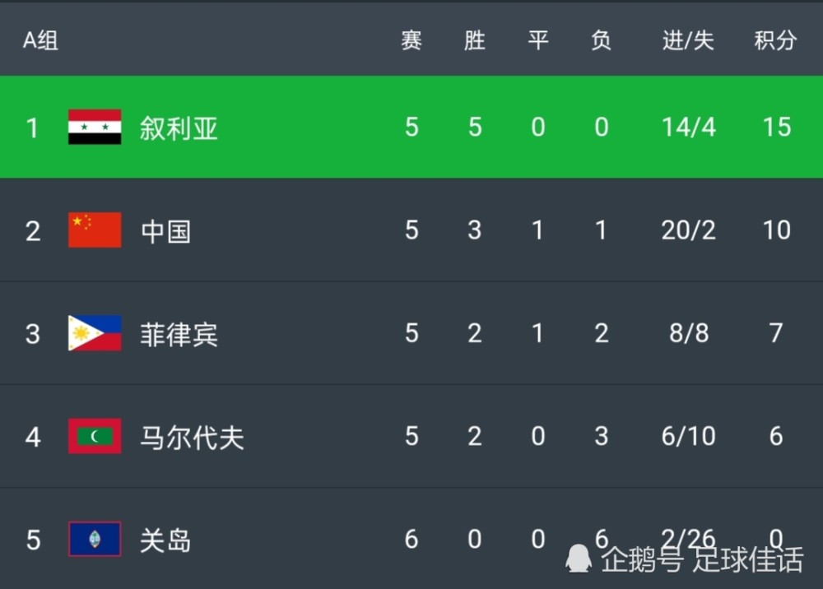Image resolution: width=823 pixels, height=589 pixels.
Task: Click the Philippines flag icon
Action: point(95,333)
